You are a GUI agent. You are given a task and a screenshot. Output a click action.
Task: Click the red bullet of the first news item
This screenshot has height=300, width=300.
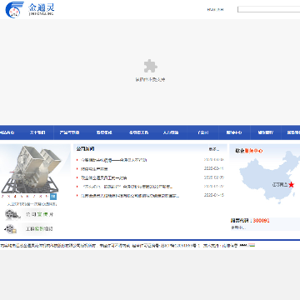[x=77, y=160]
